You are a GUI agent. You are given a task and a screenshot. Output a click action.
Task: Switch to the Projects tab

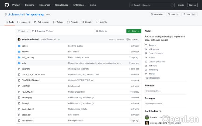pos(72,22)
